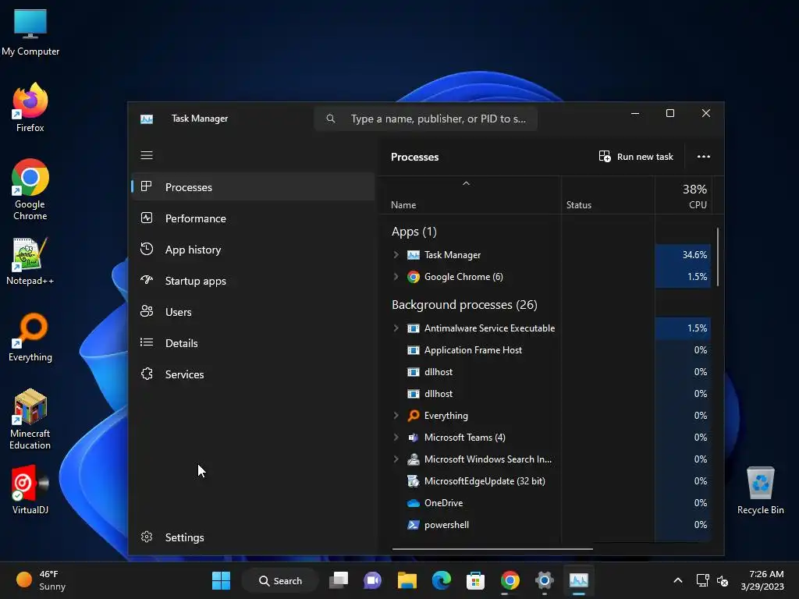799x599 pixels.
Task: Sort processes by the Status column
Action: pyautogui.click(x=608, y=196)
